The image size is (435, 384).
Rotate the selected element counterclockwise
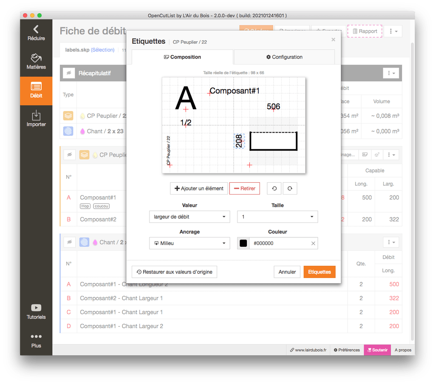[274, 188]
